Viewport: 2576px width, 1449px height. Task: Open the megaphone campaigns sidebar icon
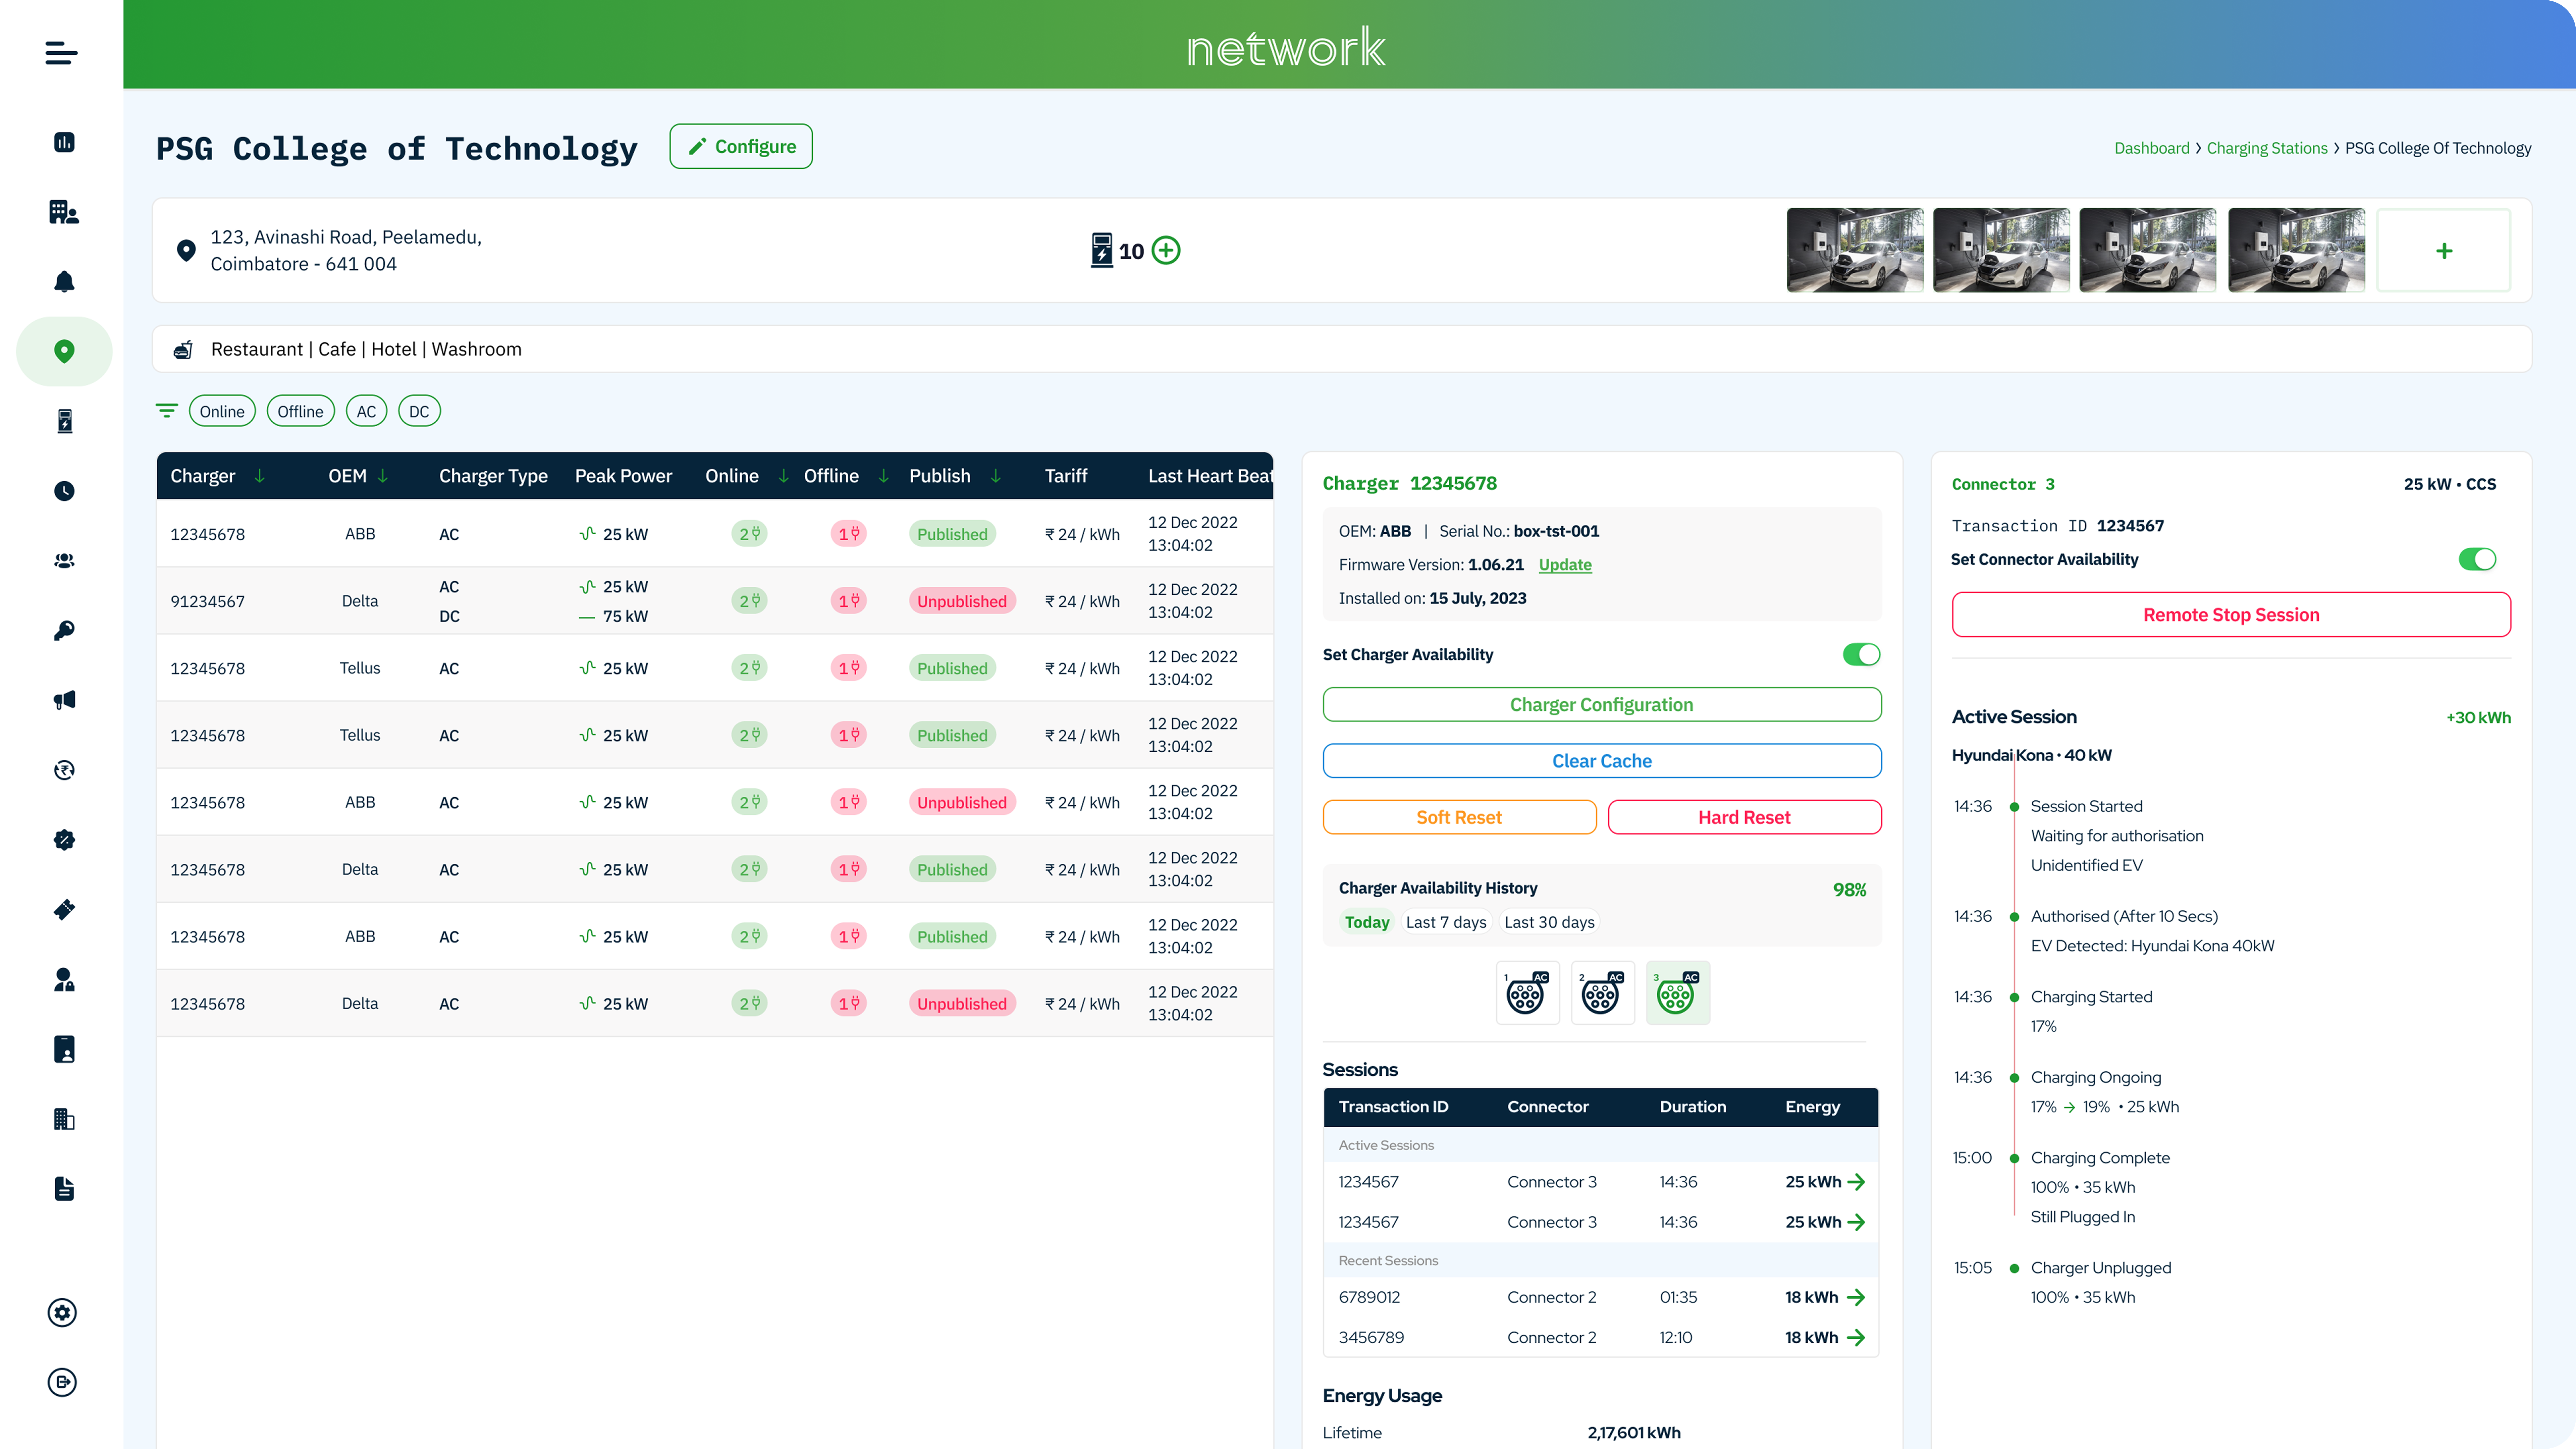pos(64,700)
